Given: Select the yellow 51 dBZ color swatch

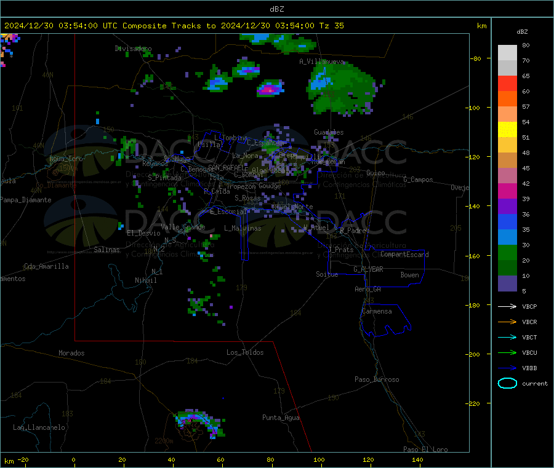Looking at the screenshot, I should point(507,130).
